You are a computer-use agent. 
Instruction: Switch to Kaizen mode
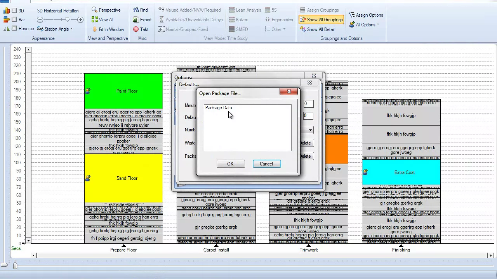click(238, 20)
